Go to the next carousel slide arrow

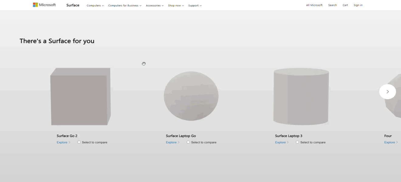(x=388, y=92)
